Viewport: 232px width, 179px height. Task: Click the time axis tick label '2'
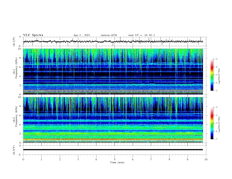coord(60,159)
